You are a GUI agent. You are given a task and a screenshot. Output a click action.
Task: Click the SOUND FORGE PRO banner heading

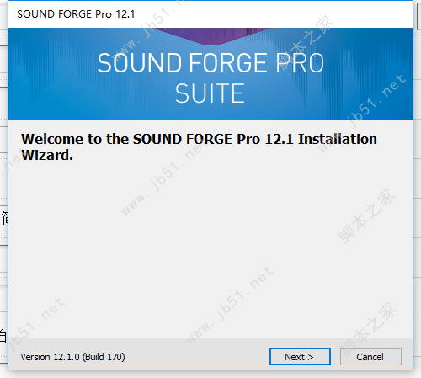pos(210,63)
